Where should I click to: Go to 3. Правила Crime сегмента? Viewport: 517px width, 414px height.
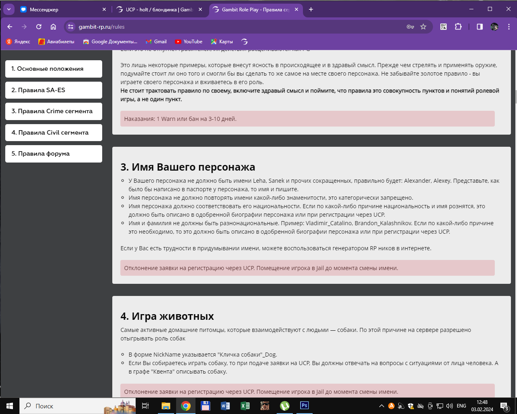click(x=54, y=111)
